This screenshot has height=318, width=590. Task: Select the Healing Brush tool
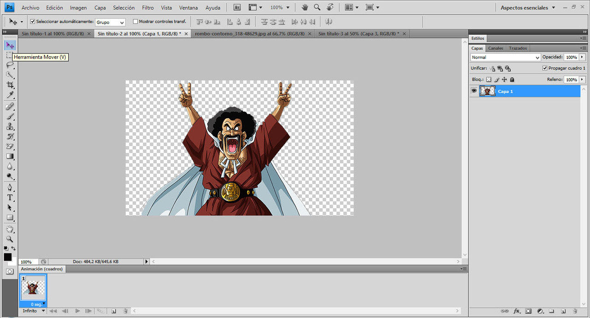click(10, 106)
